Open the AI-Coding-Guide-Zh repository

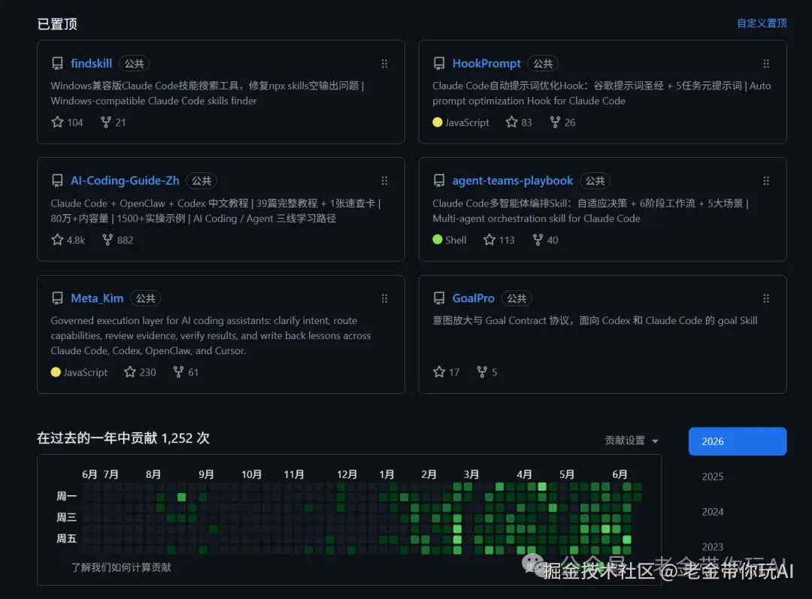(125, 180)
